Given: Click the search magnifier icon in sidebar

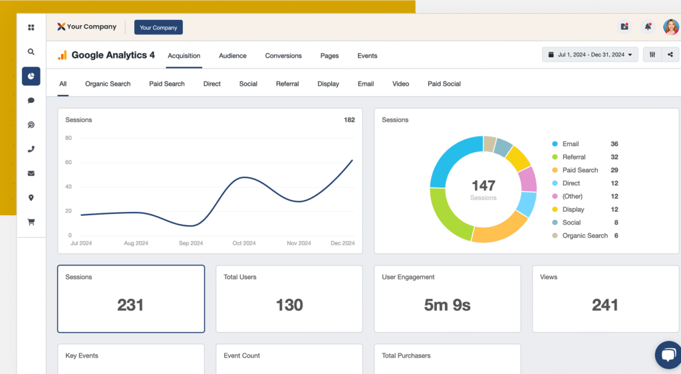Looking at the screenshot, I should click(31, 52).
